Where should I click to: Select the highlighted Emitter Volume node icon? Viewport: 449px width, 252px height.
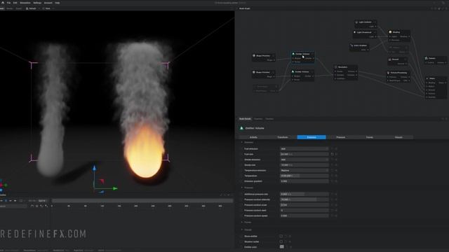[293, 54]
